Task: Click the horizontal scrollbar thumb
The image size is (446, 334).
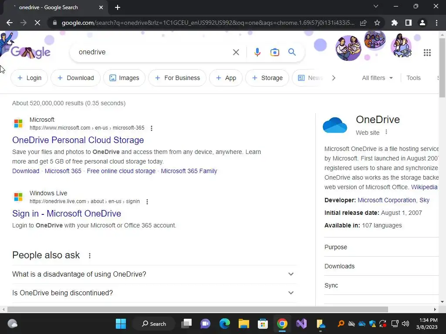Action: [198, 309]
